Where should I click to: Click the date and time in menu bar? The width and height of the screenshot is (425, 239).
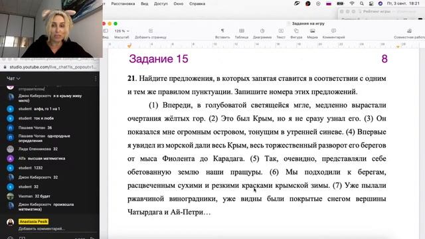[403, 3]
